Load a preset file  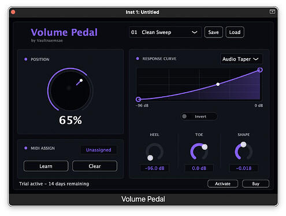(x=235, y=32)
